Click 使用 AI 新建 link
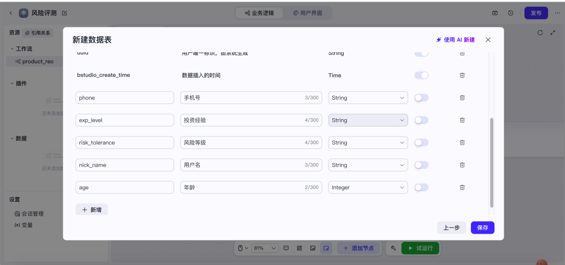Viewport: 565px width, 265px height. pyautogui.click(x=456, y=40)
